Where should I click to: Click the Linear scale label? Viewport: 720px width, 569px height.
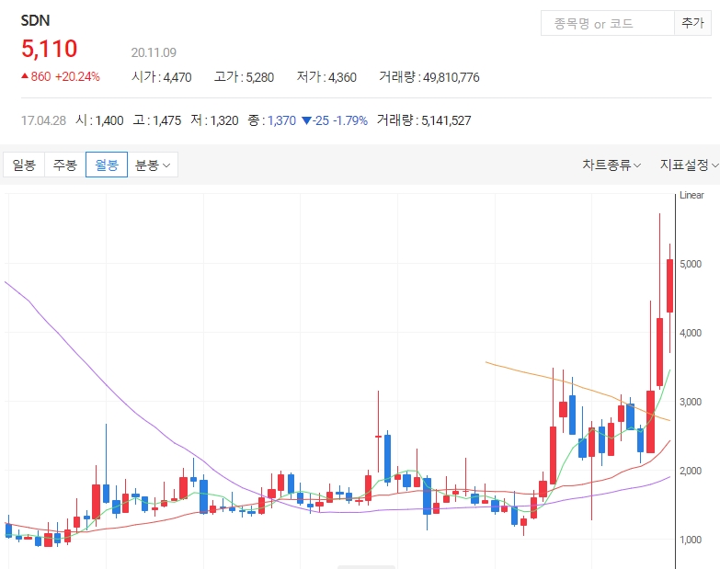[x=691, y=195]
